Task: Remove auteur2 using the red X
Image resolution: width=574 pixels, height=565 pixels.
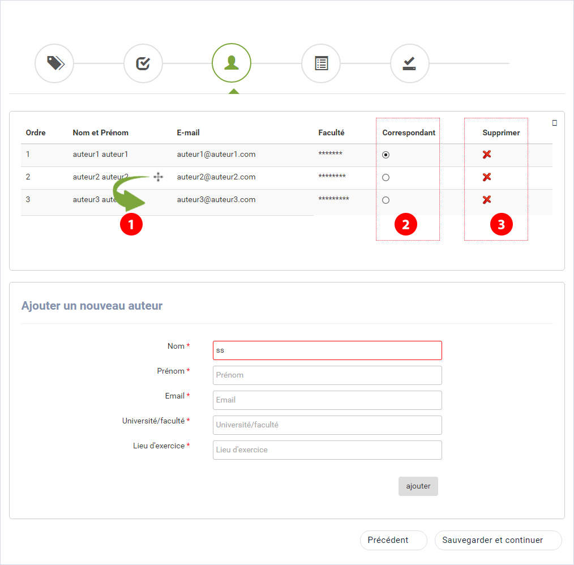Action: (x=486, y=177)
